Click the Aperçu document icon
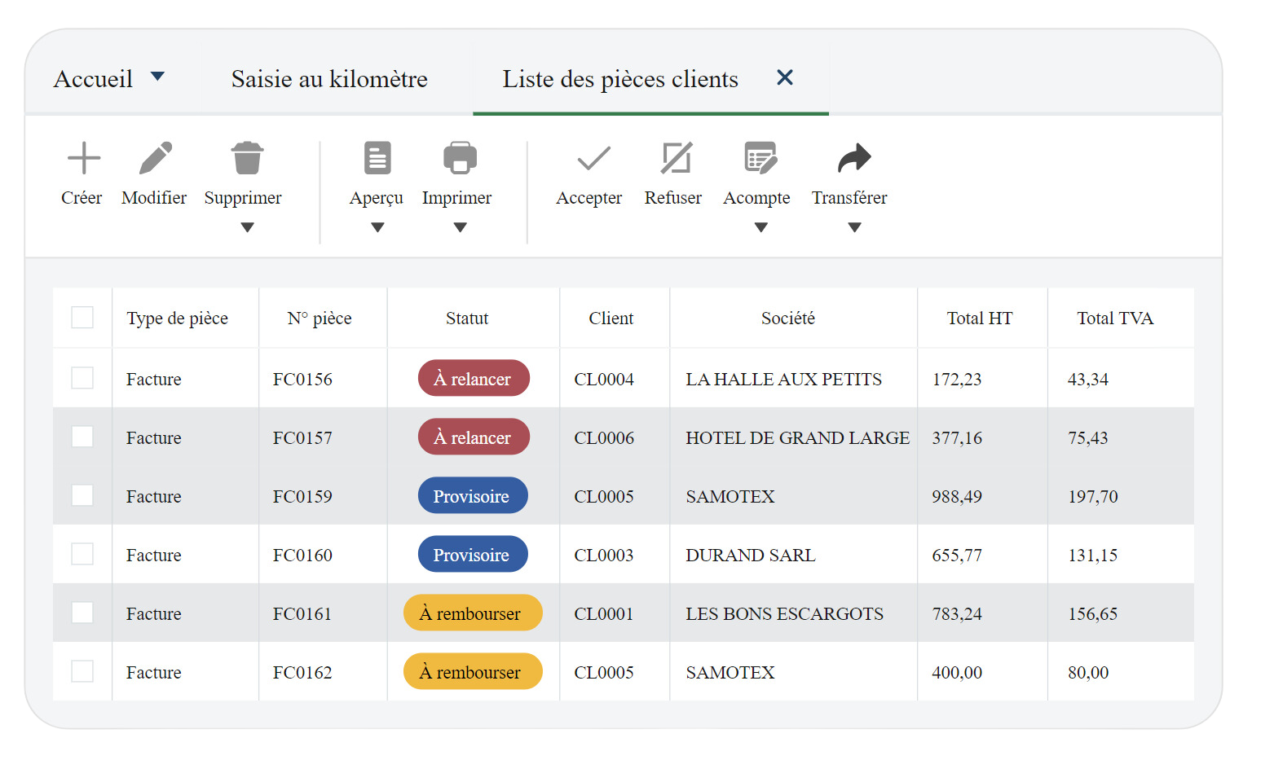Screen dimensions: 1274x782 click(x=377, y=158)
